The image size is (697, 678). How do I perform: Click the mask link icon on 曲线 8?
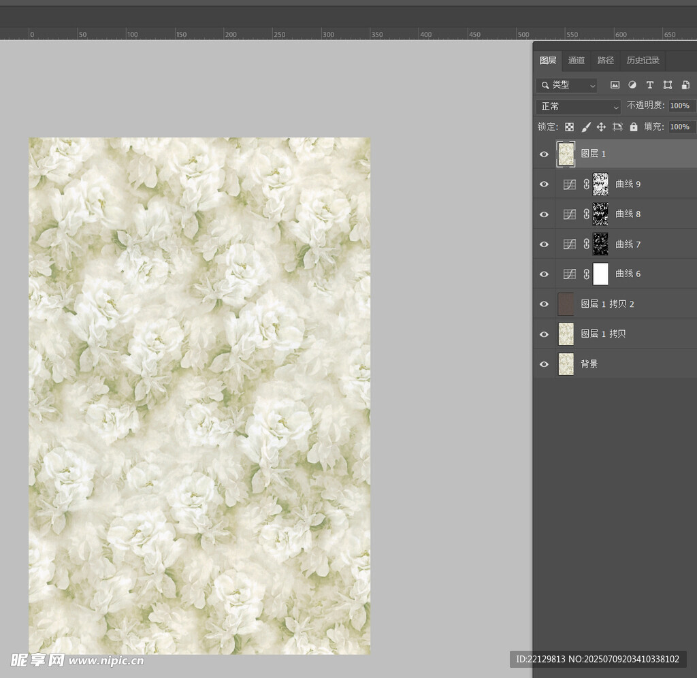point(586,214)
